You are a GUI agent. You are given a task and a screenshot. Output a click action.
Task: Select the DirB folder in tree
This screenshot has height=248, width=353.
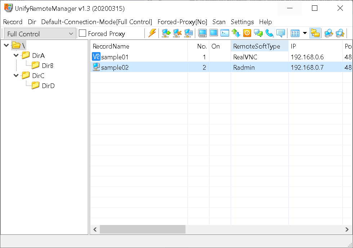point(48,65)
